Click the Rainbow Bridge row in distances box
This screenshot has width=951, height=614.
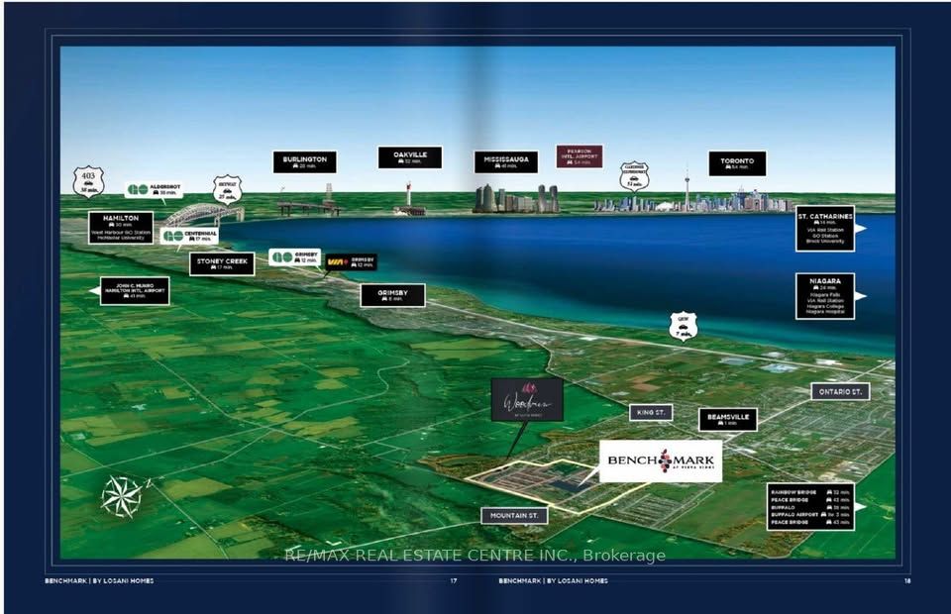coord(810,492)
